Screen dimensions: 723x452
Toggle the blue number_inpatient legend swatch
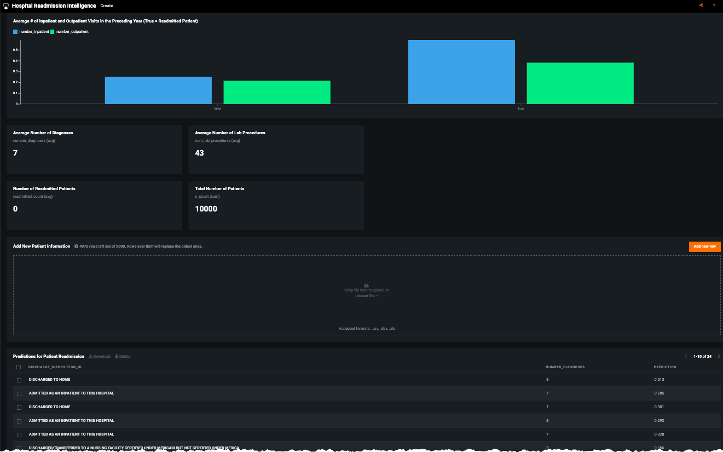tap(15, 32)
